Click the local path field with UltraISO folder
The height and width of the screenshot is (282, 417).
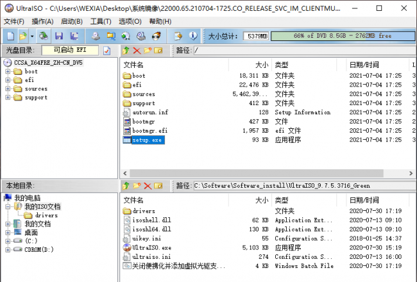(x=305, y=185)
